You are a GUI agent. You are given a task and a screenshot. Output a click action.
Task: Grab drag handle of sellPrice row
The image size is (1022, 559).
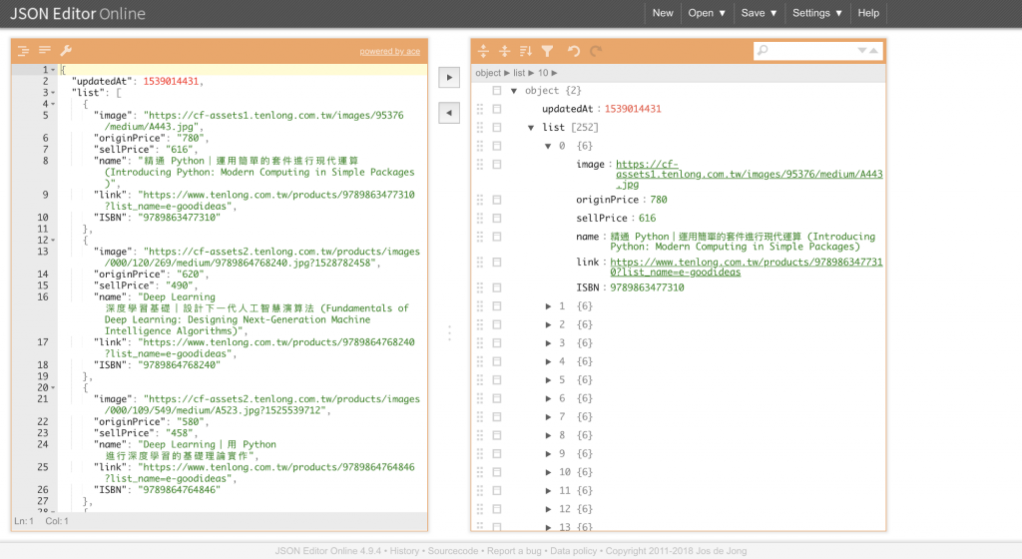click(480, 219)
